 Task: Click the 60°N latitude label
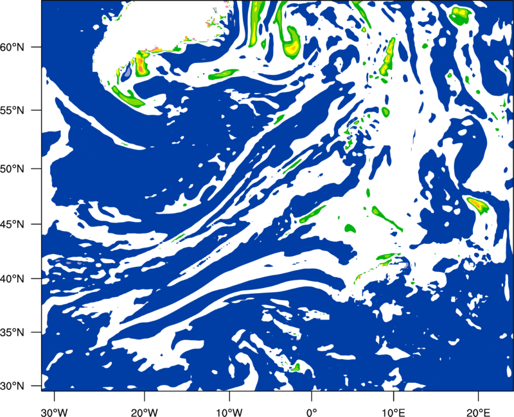pyautogui.click(x=12, y=47)
